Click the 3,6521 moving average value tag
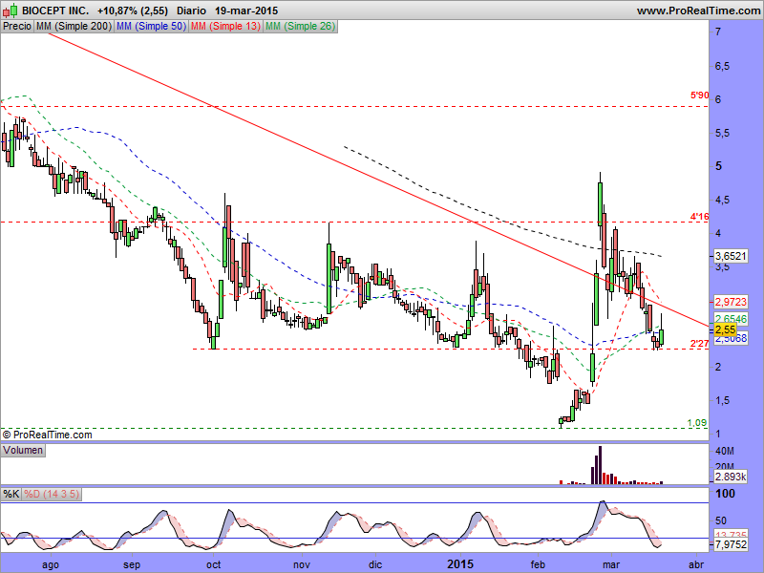 point(731,256)
